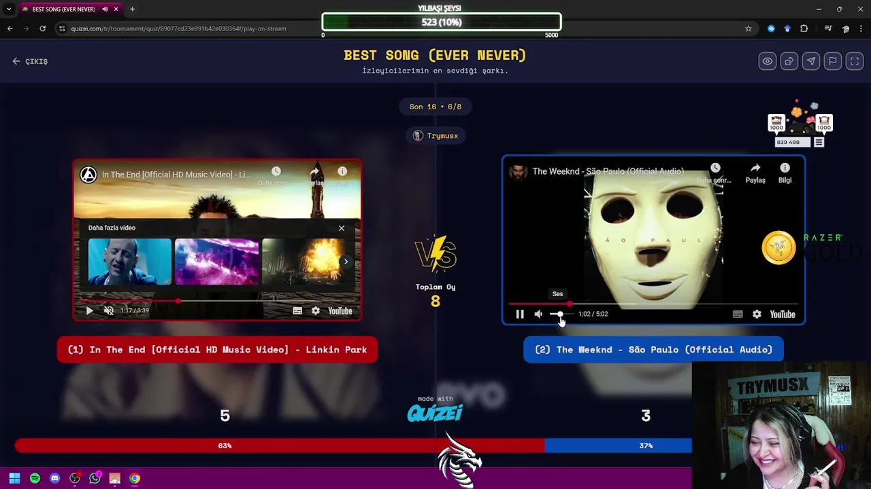This screenshot has width=871, height=489.
Task: Open the Chester Bennington suggested video thumbnail
Action: pyautogui.click(x=129, y=261)
